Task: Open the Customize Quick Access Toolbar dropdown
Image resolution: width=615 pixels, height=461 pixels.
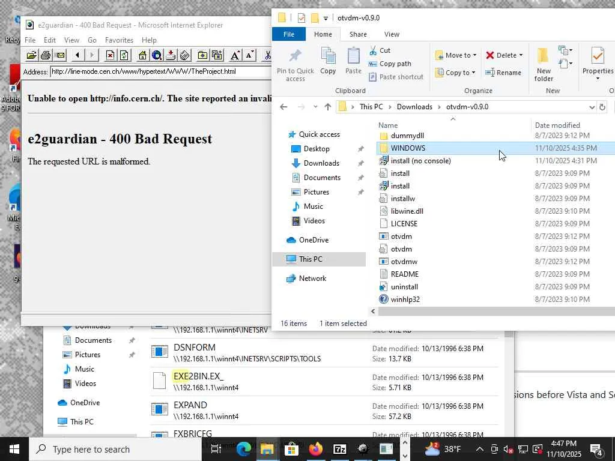Action: click(x=326, y=19)
